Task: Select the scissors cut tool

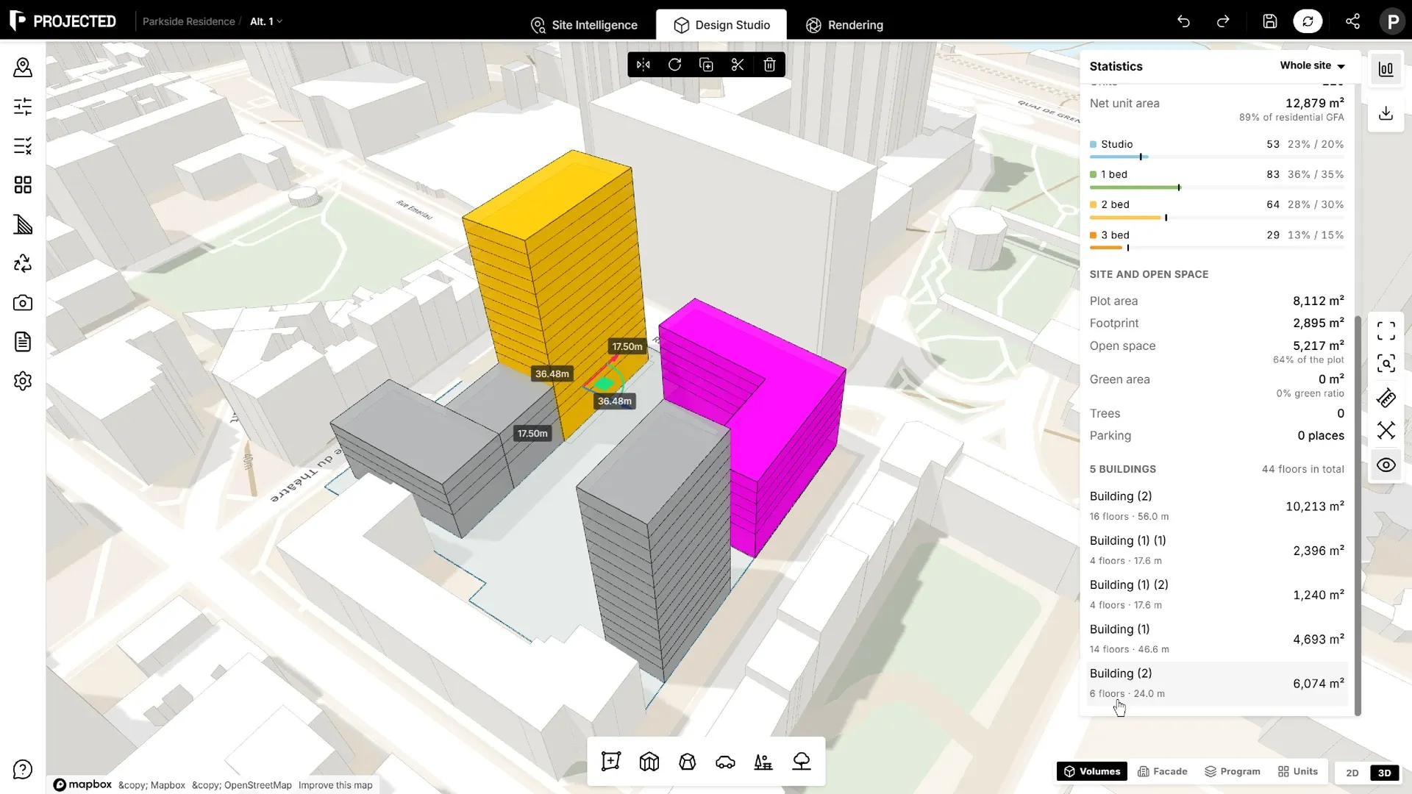Action: pos(738,65)
